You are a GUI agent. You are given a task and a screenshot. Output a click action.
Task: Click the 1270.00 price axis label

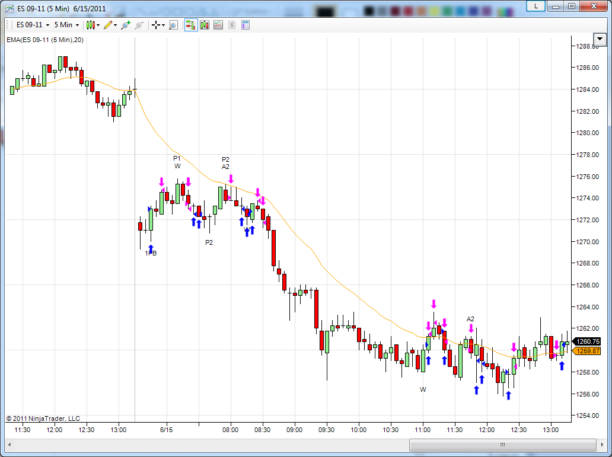pos(588,242)
